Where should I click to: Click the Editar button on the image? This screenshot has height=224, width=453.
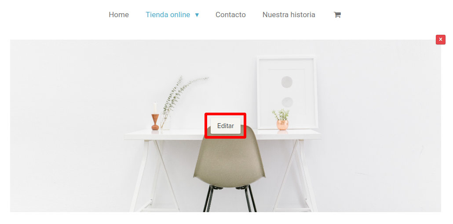226,126
